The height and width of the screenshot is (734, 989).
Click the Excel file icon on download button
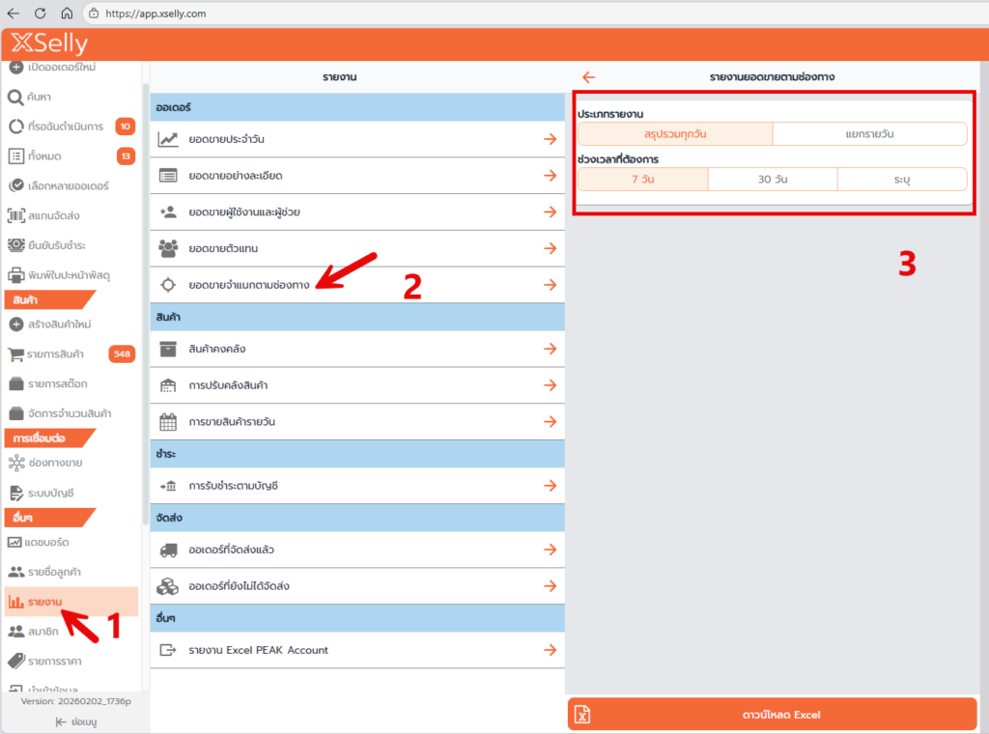(x=582, y=715)
